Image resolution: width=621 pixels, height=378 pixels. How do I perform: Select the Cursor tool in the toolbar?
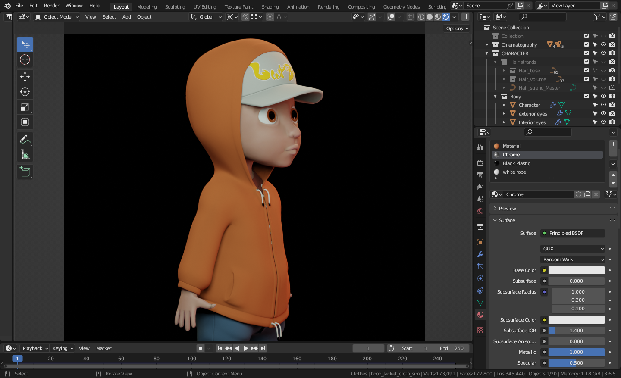pos(25,59)
